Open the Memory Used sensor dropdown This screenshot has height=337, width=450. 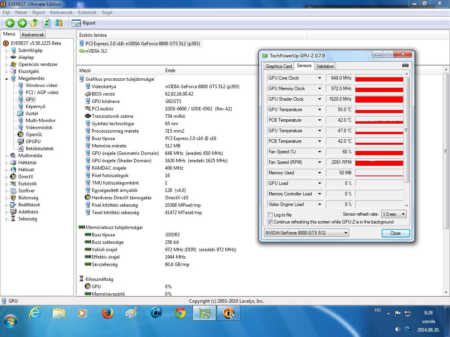click(320, 173)
